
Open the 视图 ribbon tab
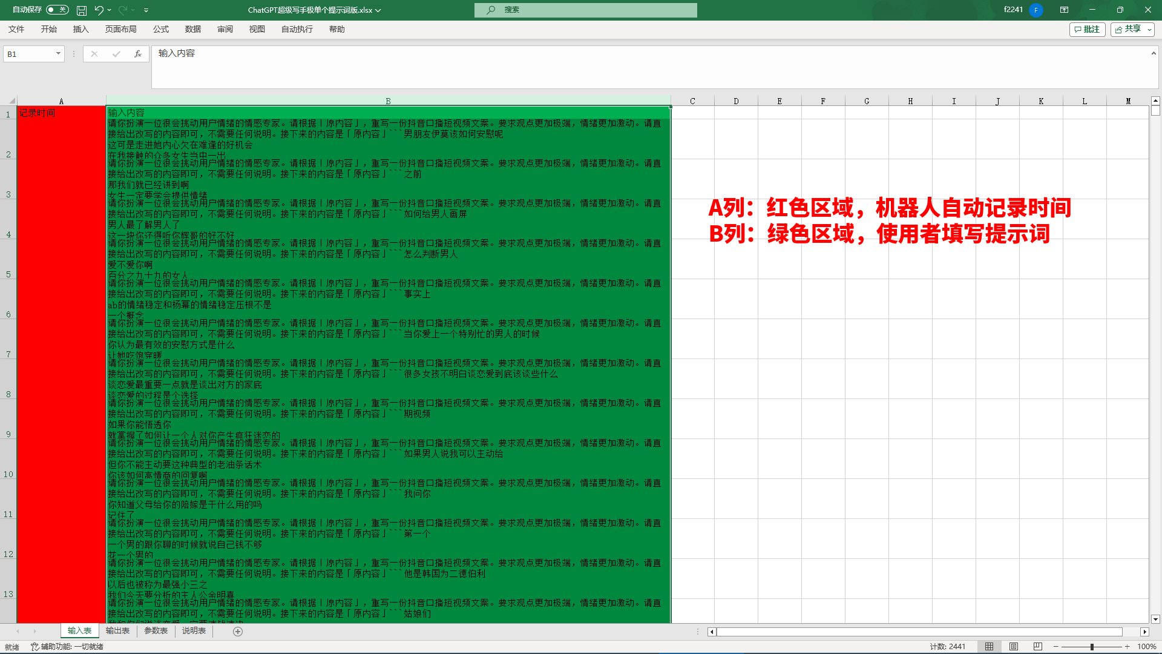coord(257,29)
